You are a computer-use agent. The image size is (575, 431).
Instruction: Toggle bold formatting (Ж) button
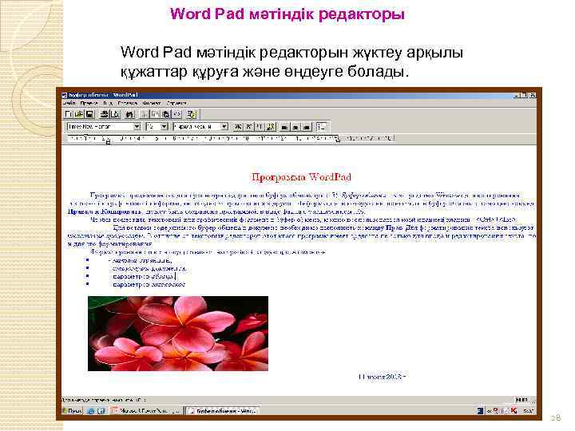(x=238, y=126)
